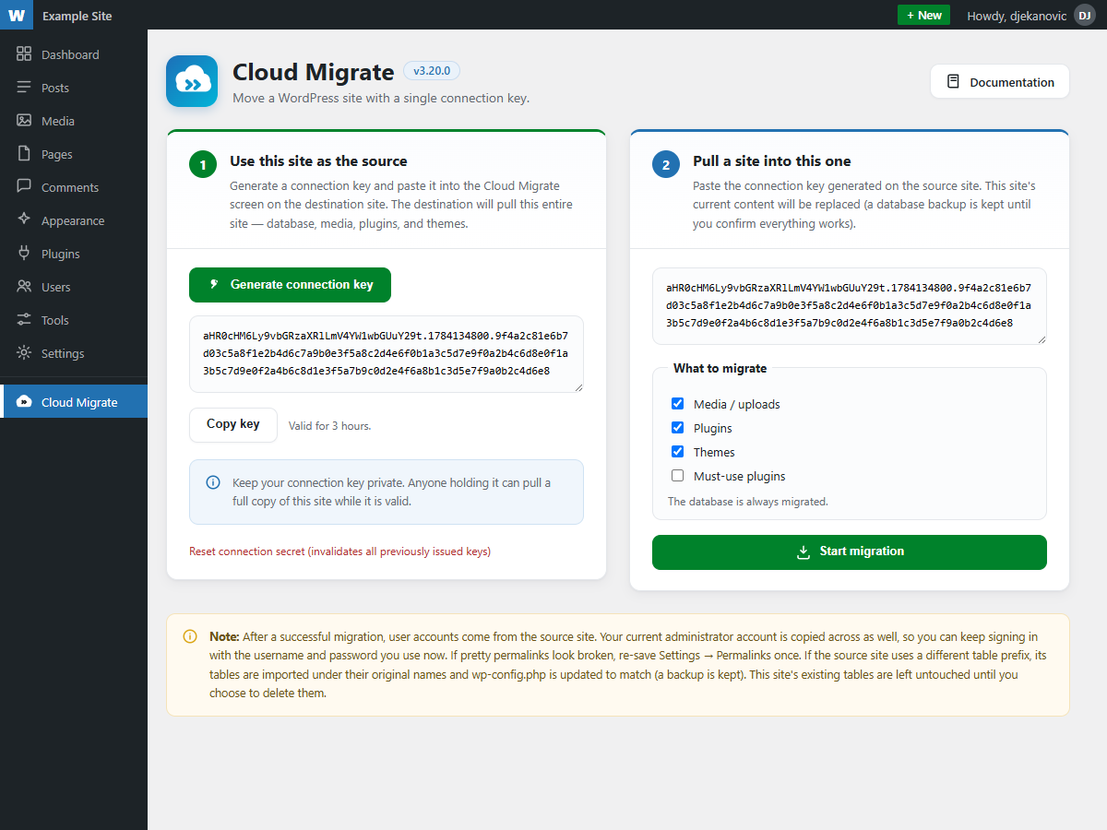This screenshot has height=830, width=1107.
Task: Click the download icon on Start migration
Action: coord(803,551)
